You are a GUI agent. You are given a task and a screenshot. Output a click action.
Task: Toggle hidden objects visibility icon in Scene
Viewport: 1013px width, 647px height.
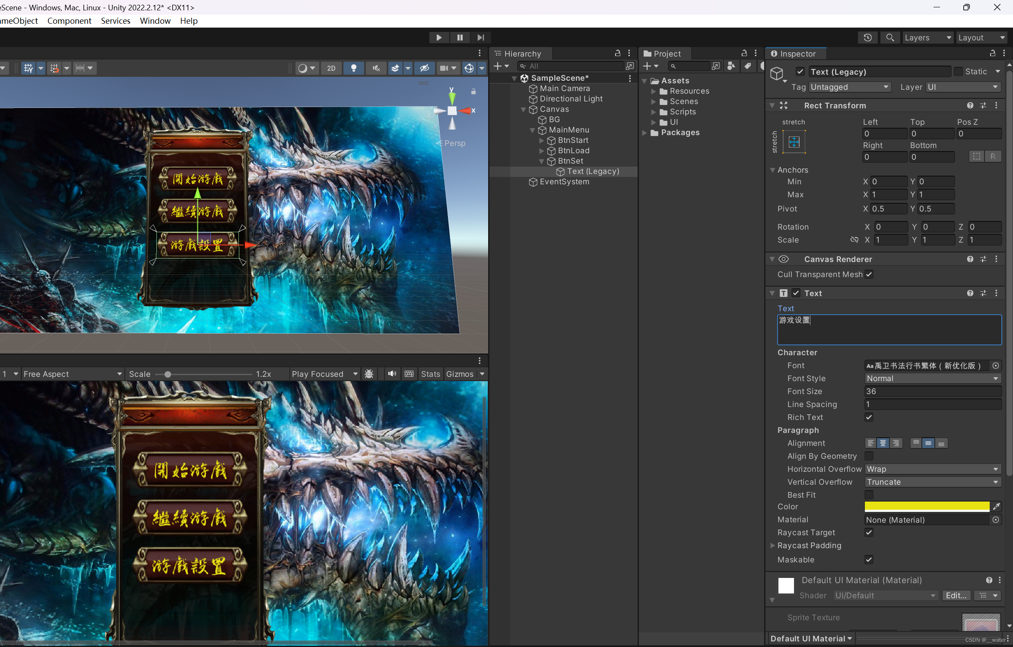point(425,68)
